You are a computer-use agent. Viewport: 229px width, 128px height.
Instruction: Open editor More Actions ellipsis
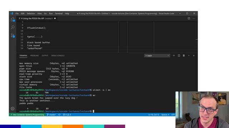[194, 18]
